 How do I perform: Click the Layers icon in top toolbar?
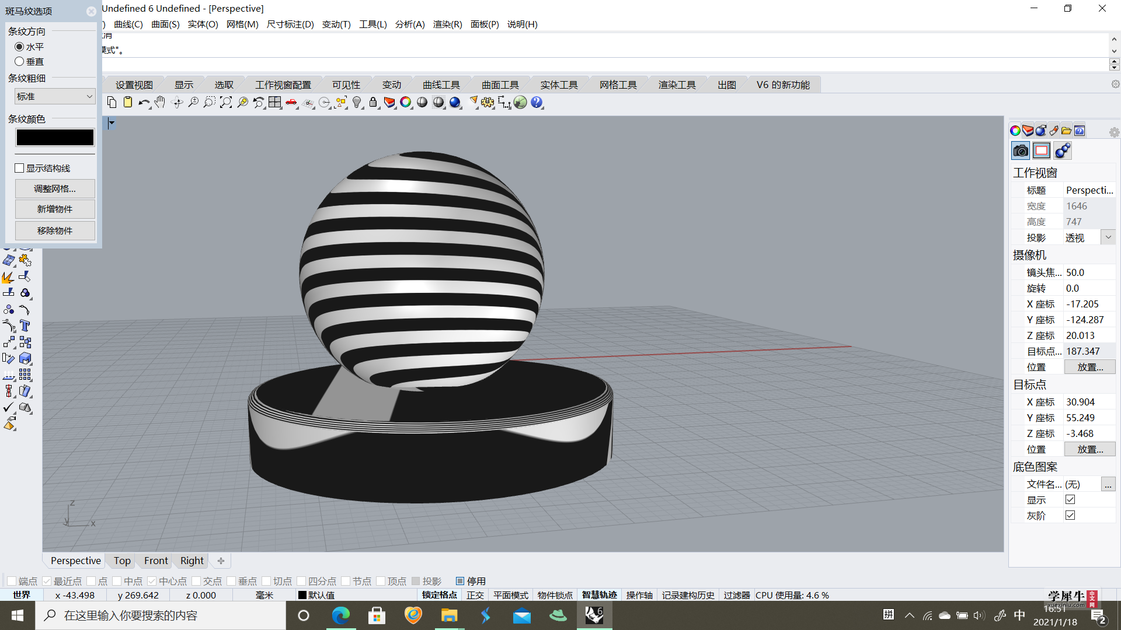pyautogui.click(x=389, y=103)
